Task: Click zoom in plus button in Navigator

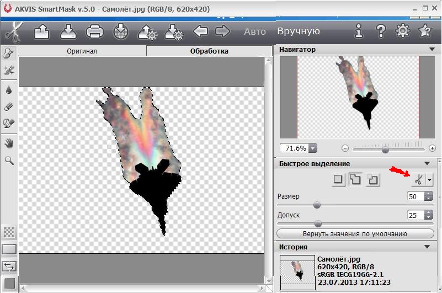Action: 432,148
